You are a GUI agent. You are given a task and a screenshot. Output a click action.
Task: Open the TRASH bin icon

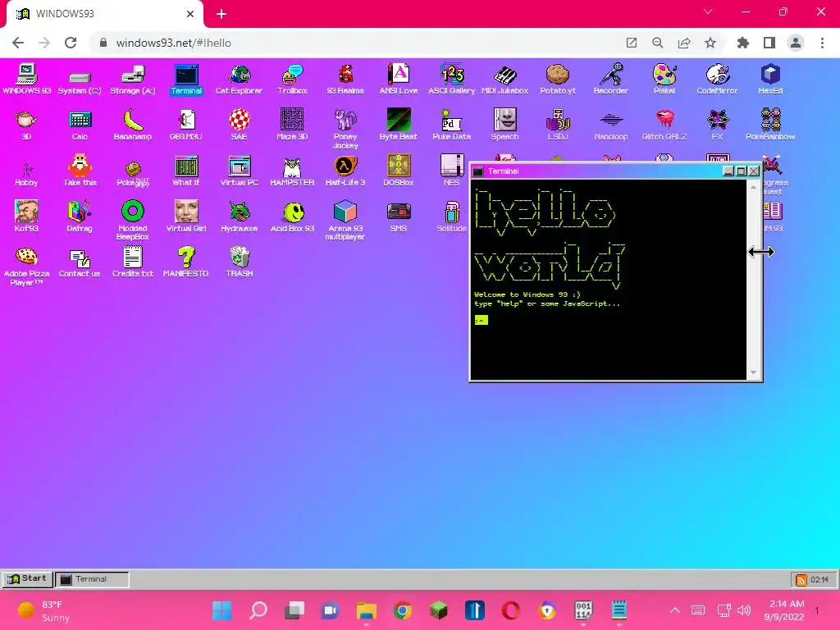pyautogui.click(x=239, y=262)
